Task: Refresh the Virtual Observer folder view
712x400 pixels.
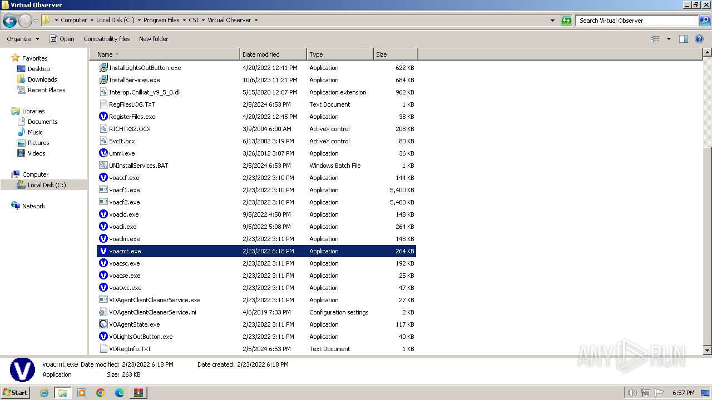Action: point(566,21)
